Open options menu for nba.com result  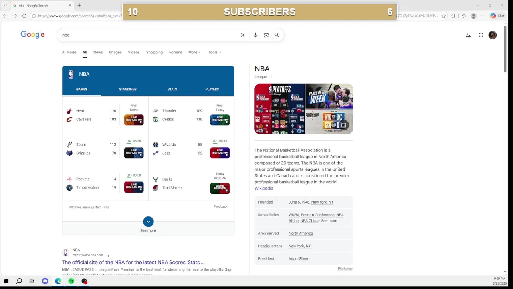pyautogui.click(x=108, y=255)
